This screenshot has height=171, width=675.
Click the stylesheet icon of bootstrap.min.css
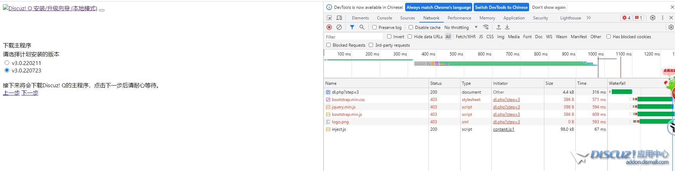click(x=328, y=100)
